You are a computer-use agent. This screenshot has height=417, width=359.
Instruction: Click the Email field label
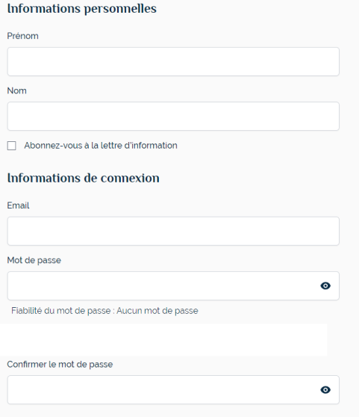[x=18, y=206]
